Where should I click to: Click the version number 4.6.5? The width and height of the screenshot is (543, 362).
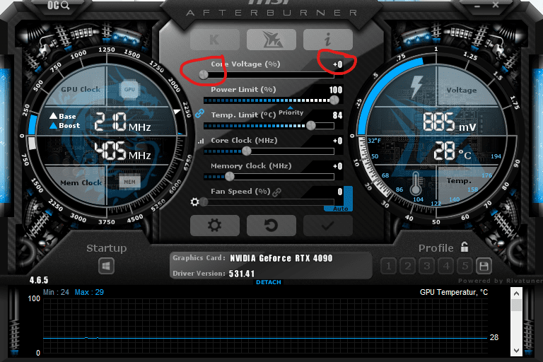point(39,280)
